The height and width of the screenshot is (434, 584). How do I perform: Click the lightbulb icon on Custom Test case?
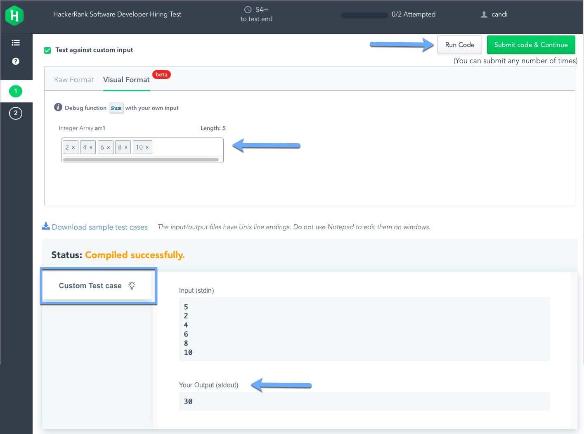point(132,286)
